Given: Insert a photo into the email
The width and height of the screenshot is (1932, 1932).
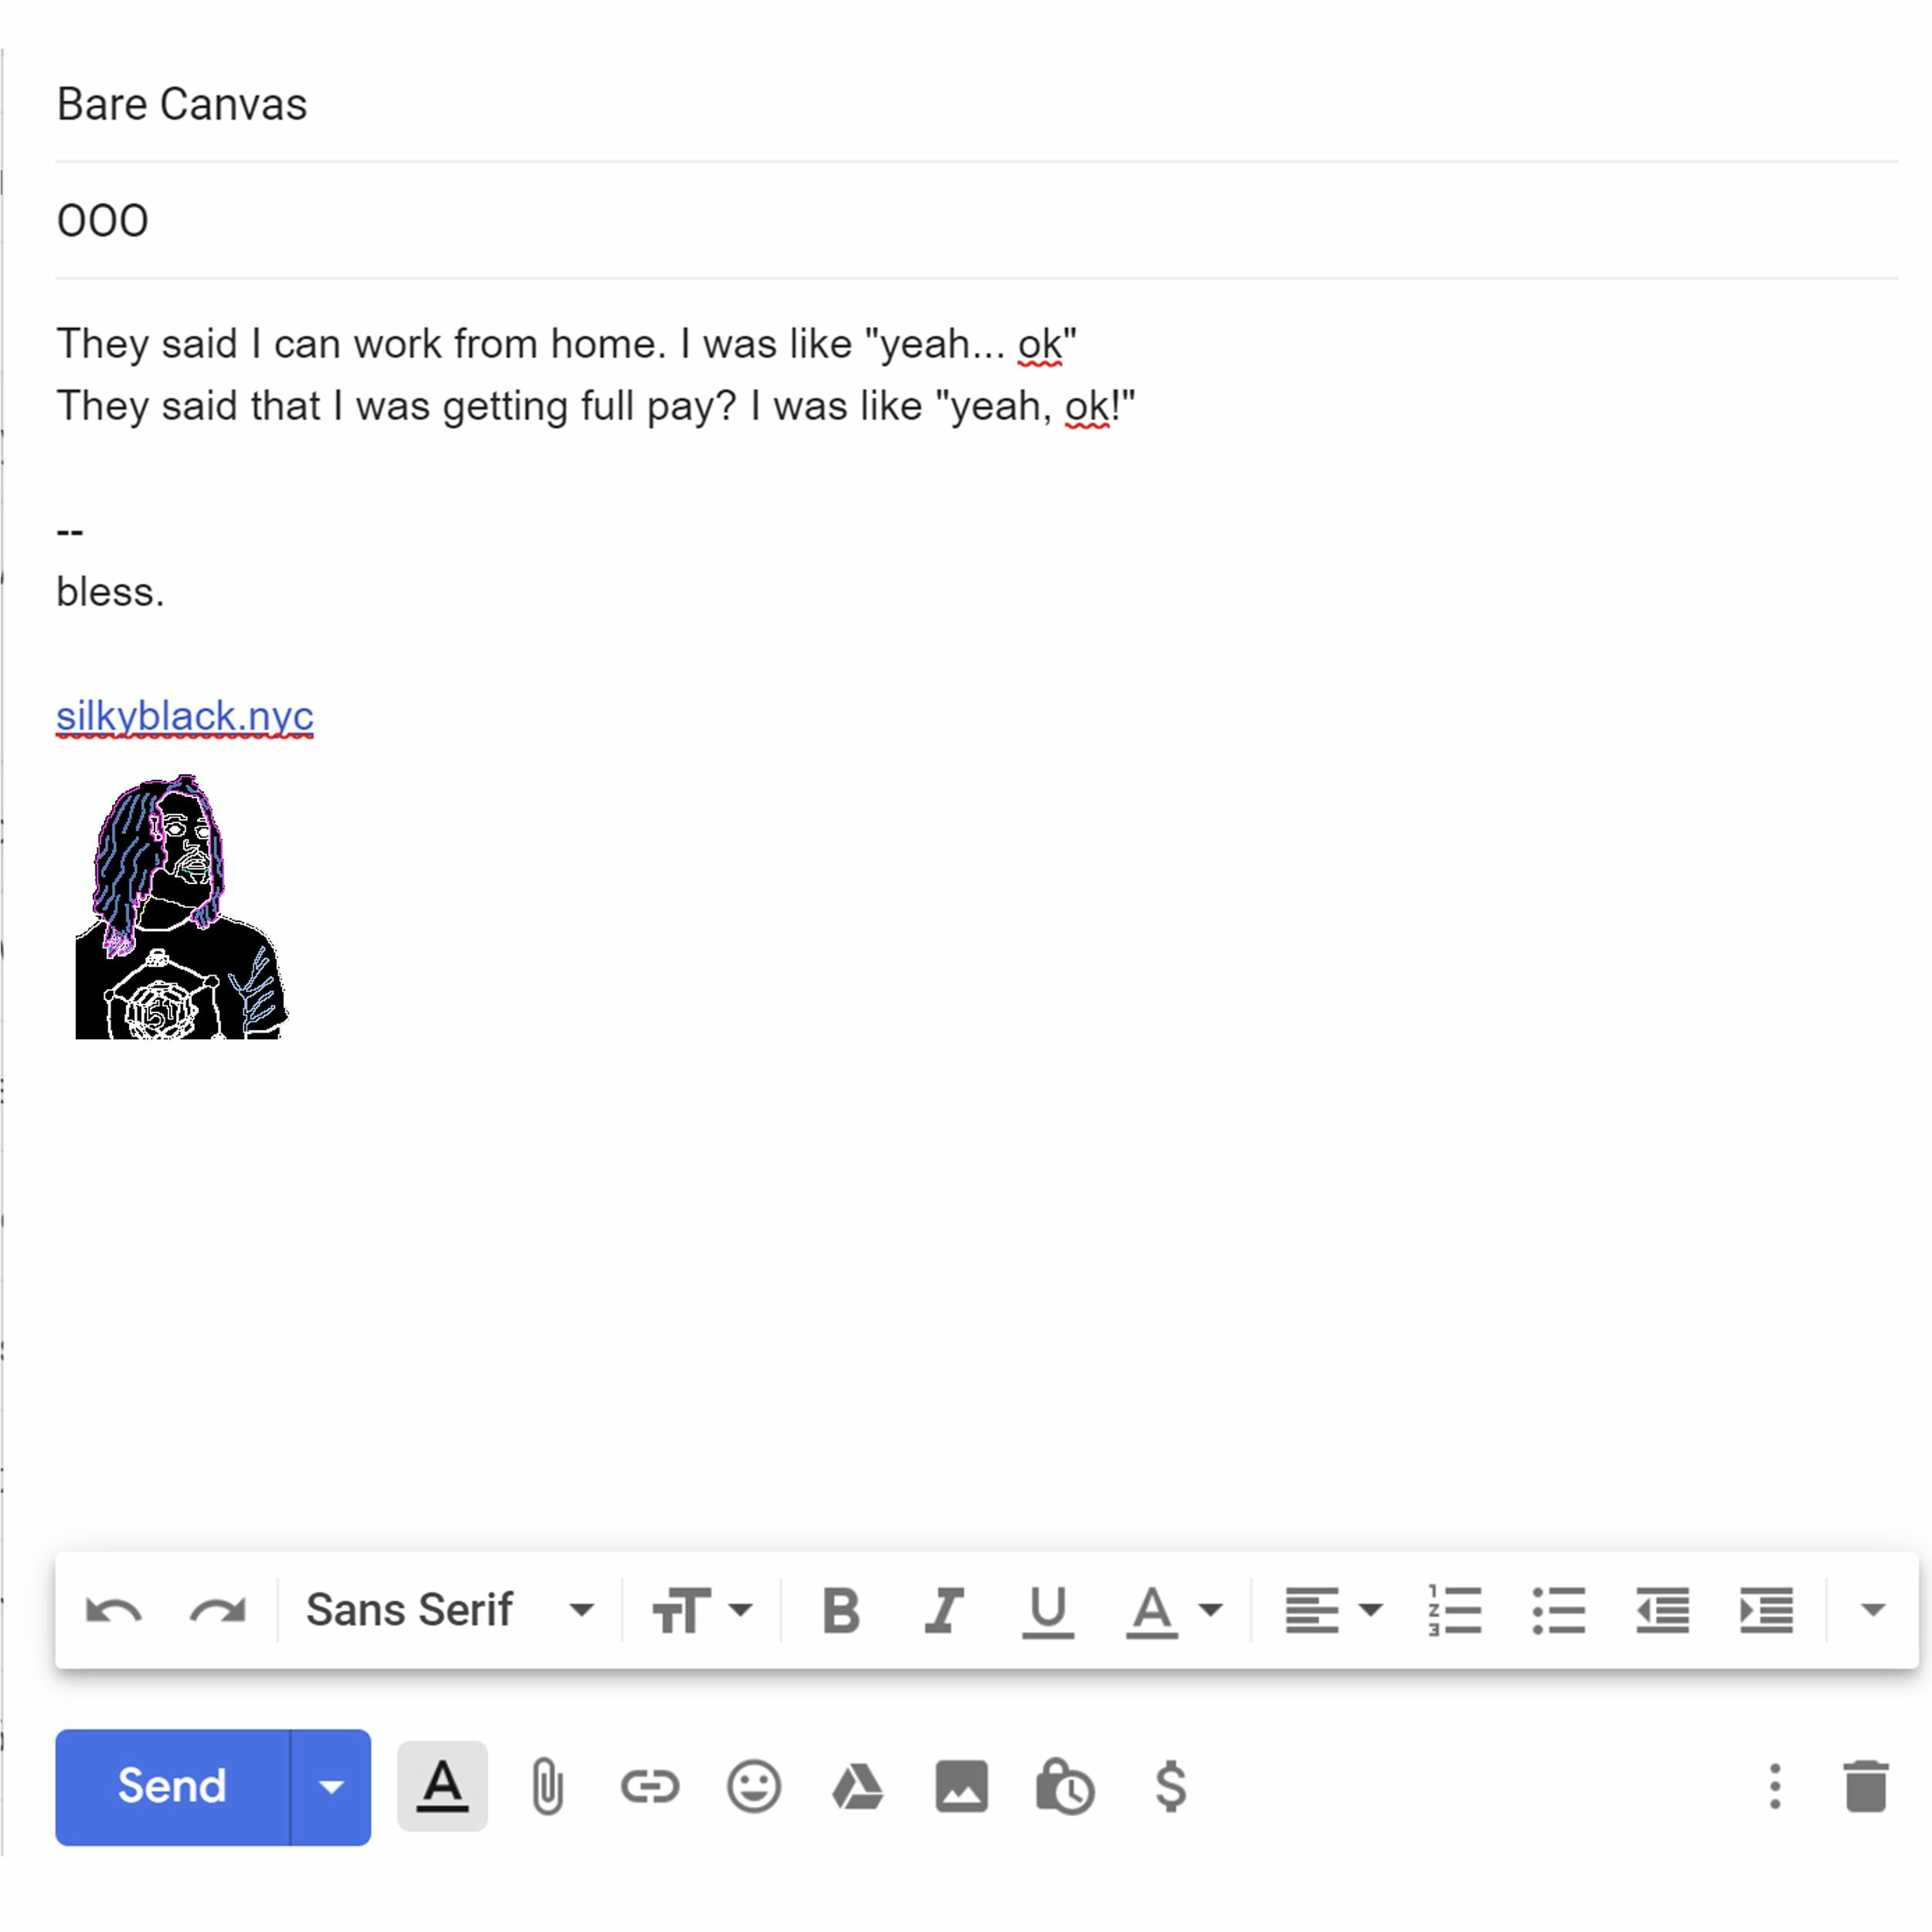Looking at the screenshot, I should point(962,1787).
